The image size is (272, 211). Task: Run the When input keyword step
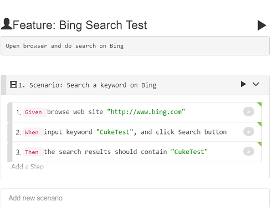249,132
